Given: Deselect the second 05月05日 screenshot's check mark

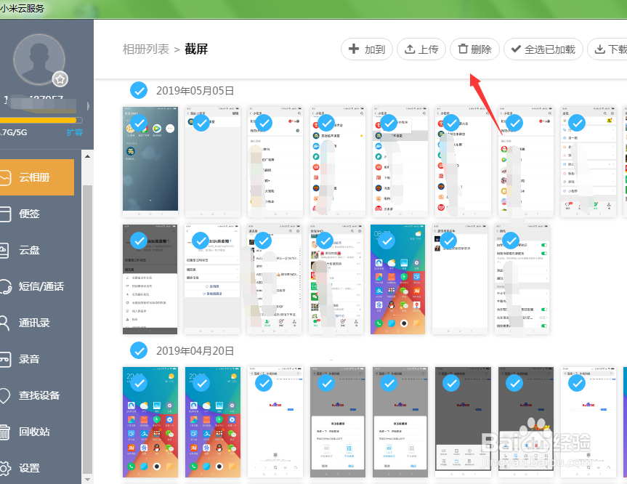Looking at the screenshot, I should click(x=201, y=124).
